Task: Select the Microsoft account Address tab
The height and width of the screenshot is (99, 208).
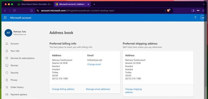Action: tap(72, 4)
